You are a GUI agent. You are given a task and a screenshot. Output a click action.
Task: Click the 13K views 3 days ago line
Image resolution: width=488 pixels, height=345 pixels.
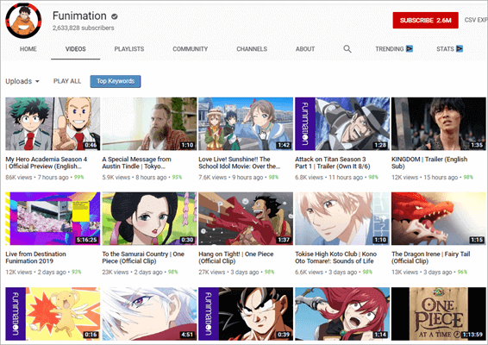point(429,273)
